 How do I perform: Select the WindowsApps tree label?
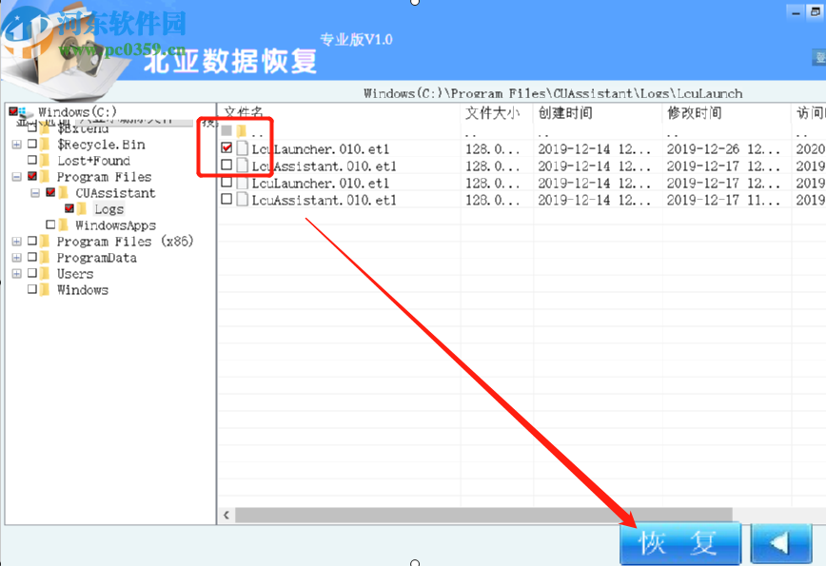pos(115,225)
